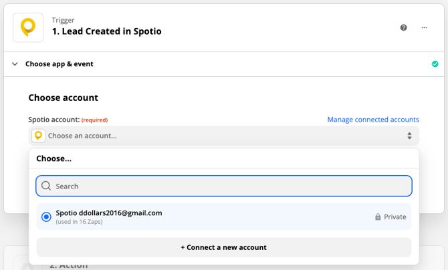This screenshot has height=270, width=448.
Task: Open Manage connected accounts link
Action: click(373, 120)
